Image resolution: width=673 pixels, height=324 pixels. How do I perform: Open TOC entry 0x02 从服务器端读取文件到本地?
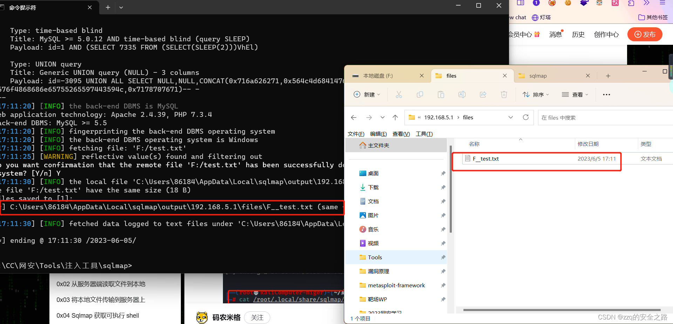(101, 284)
